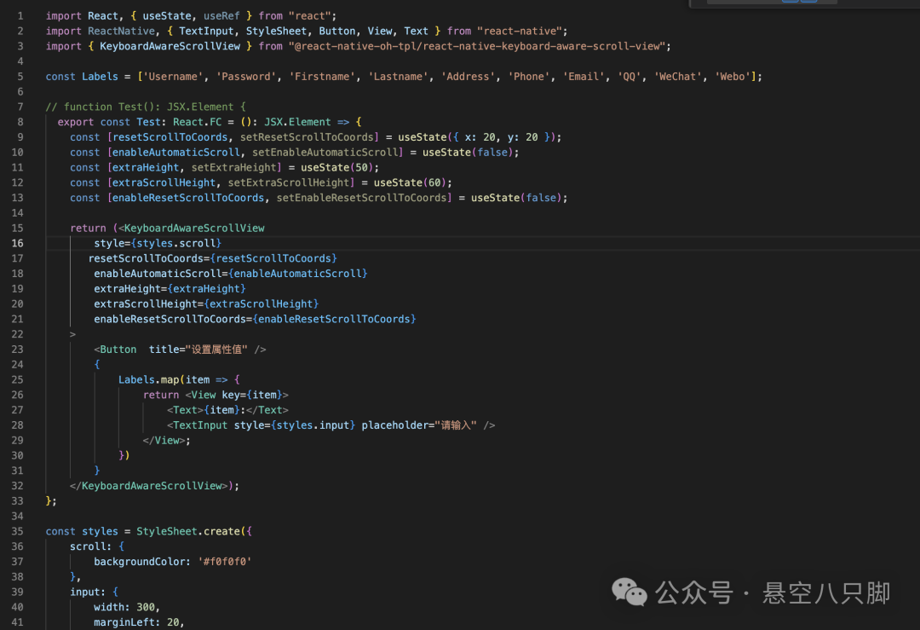This screenshot has width=920, height=630.
Task: Select 'Email' in the Labels array
Action: 584,77
